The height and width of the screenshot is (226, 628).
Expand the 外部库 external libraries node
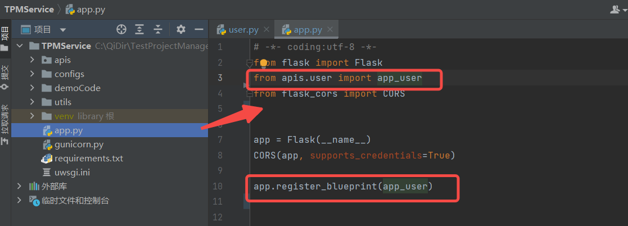(x=19, y=186)
